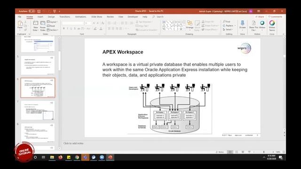The image size is (301, 169).
Task: Click the Font Color button
Action: [x=101, y=29]
